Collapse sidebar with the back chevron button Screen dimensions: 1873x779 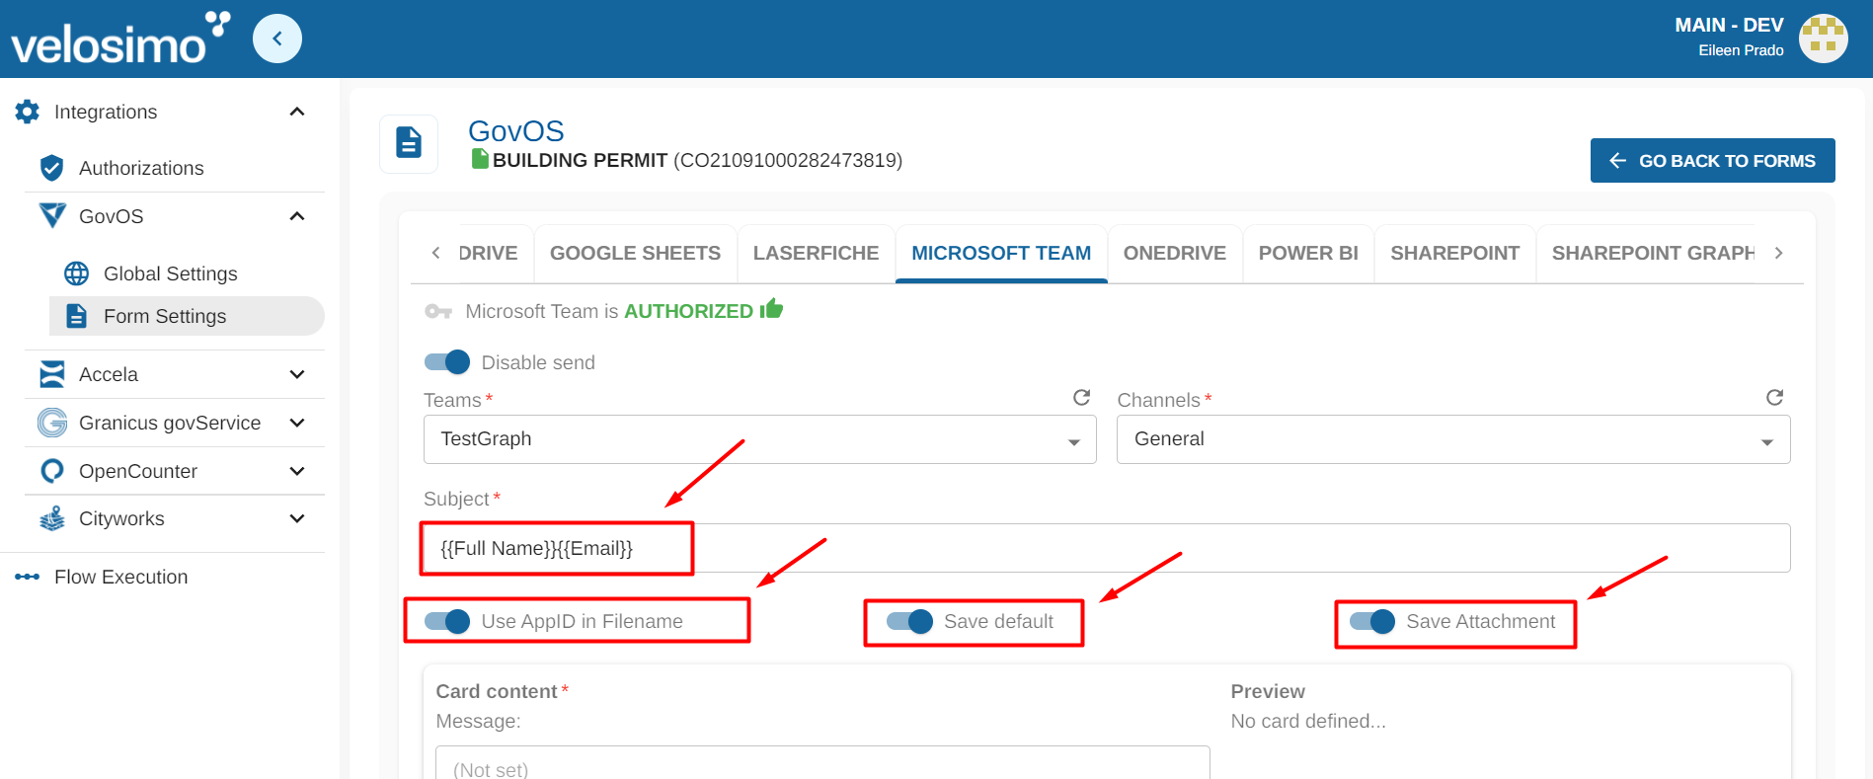coord(277,39)
